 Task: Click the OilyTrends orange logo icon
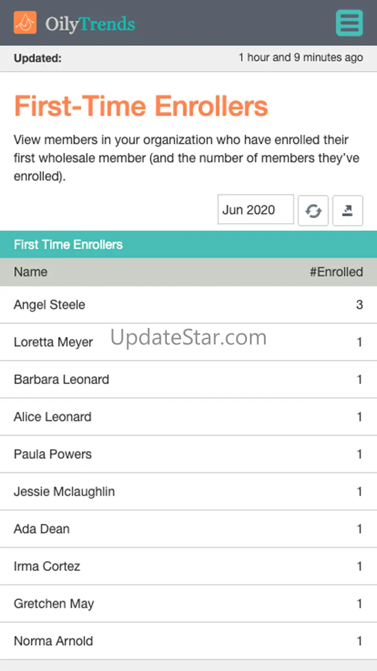pyautogui.click(x=25, y=23)
